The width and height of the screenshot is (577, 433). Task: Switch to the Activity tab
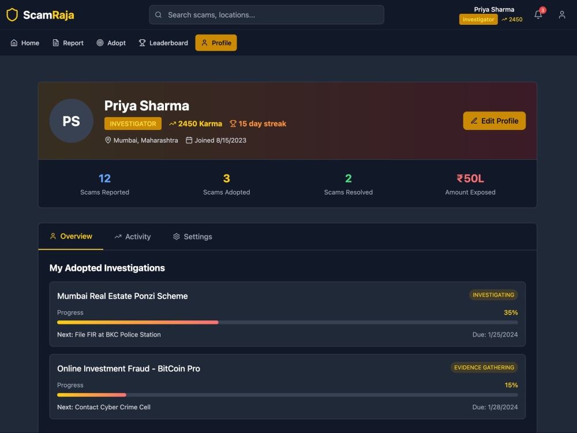133,237
